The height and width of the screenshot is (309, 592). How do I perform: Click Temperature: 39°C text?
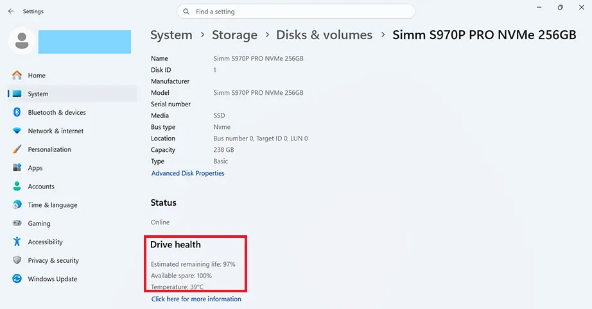[x=177, y=287]
